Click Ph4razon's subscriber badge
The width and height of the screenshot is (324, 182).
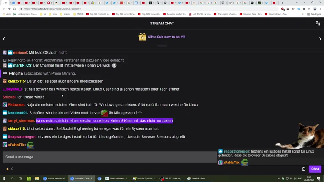(5, 105)
